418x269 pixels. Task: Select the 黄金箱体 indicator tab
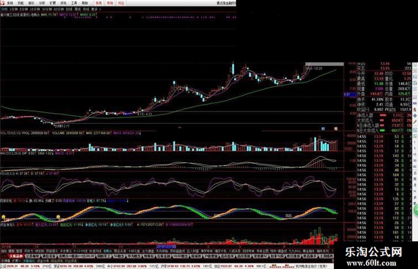pos(308,251)
